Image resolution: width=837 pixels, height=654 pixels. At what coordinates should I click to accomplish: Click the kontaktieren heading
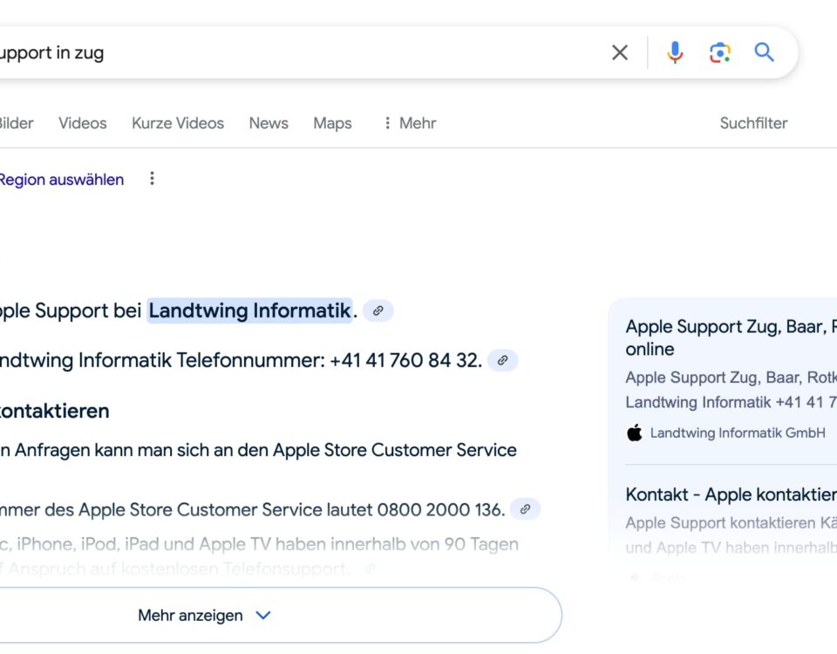click(54, 411)
